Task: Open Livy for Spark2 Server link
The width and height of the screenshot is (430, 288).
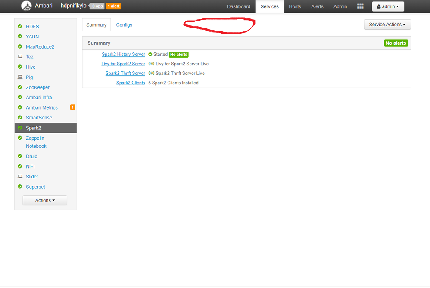Action: tap(123, 64)
